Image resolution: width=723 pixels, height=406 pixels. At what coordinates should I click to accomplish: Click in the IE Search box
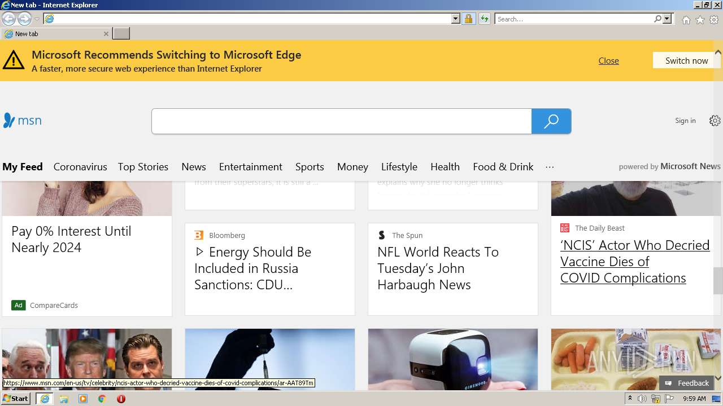(574, 19)
